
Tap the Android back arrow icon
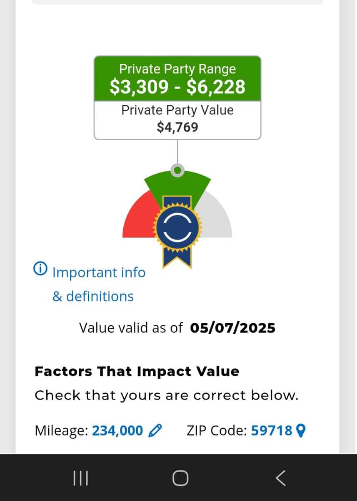pyautogui.click(x=281, y=478)
